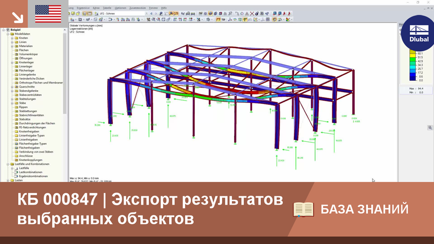Screen dimensions: 434x244
Task: Select Ergebniskombinationen tree entry
Action: point(33,176)
